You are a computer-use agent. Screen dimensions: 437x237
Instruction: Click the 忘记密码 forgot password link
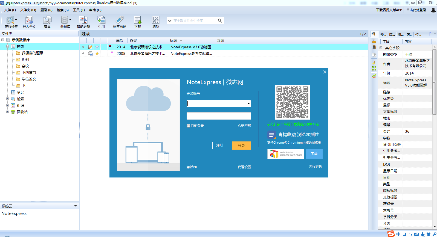coord(244,126)
